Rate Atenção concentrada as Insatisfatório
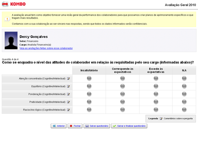The height and width of the screenshot is (149, 198). coord(89,78)
